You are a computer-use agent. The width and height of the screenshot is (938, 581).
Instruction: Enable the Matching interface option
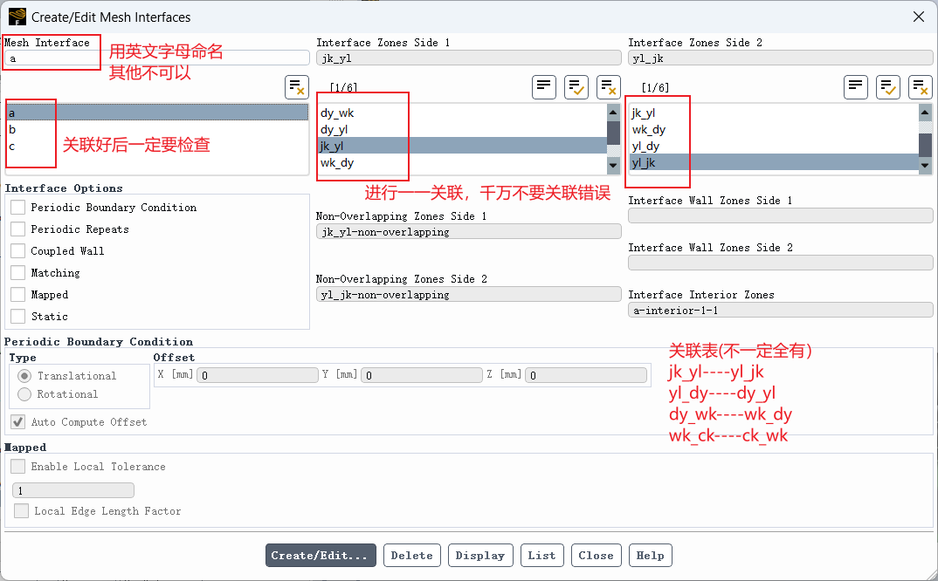18,272
